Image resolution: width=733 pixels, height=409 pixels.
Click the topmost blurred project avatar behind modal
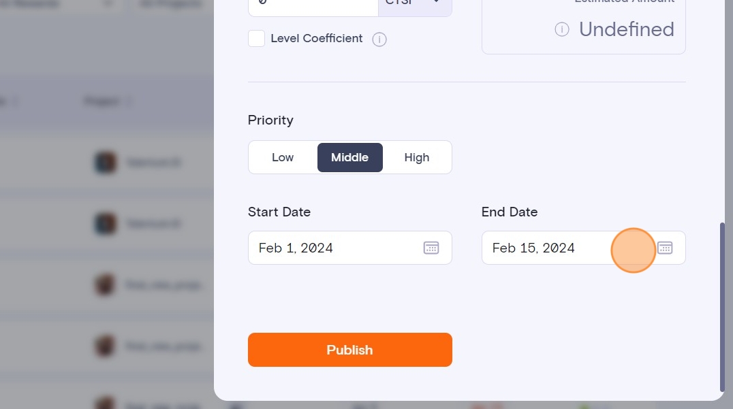(x=105, y=163)
